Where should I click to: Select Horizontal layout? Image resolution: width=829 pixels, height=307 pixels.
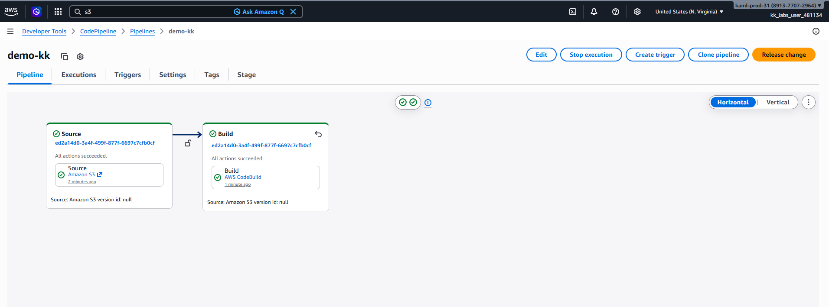(x=733, y=102)
